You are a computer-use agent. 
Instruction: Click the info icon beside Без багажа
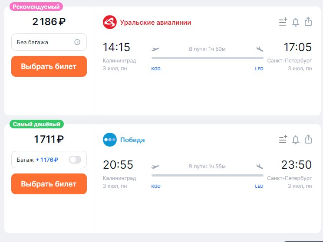coord(77,42)
